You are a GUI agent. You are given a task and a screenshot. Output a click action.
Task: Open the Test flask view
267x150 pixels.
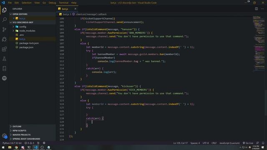click(4, 59)
